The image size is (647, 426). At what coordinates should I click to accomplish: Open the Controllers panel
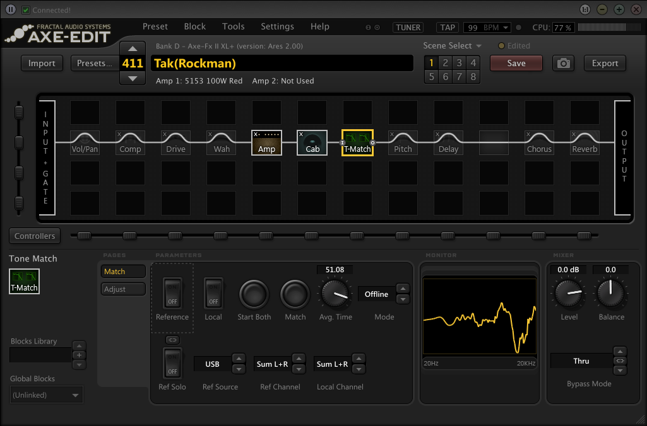pos(35,236)
